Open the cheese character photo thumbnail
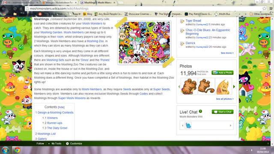The image size is (274, 154). pyautogui.click(x=223, y=86)
